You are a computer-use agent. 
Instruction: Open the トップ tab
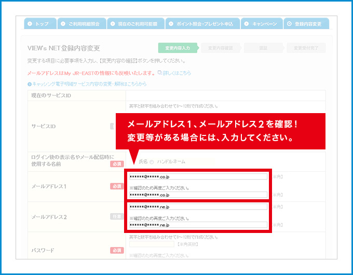(x=40, y=24)
